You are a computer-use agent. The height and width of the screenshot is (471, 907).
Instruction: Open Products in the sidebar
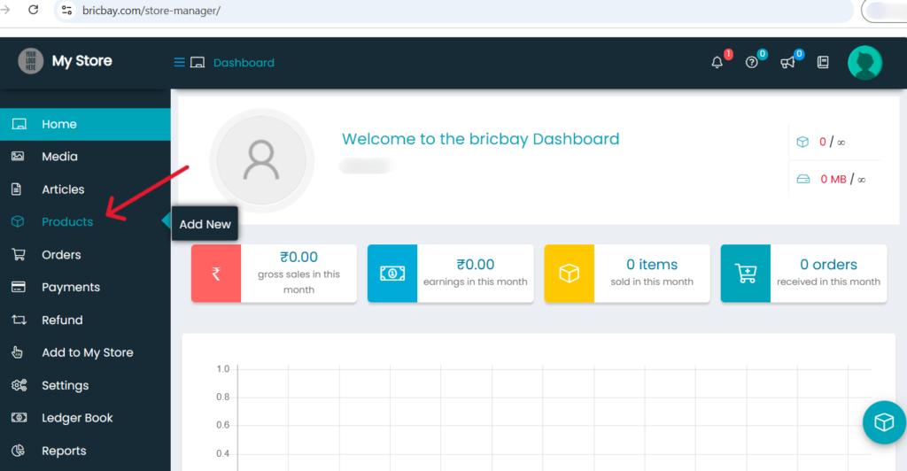click(67, 222)
